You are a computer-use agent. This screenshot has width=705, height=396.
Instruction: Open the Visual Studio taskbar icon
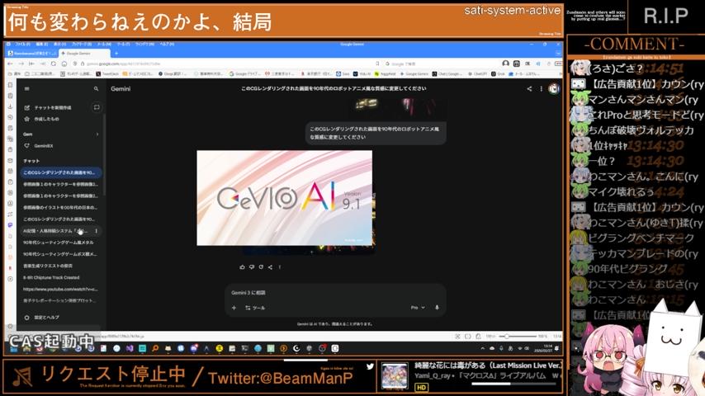click(x=130, y=348)
